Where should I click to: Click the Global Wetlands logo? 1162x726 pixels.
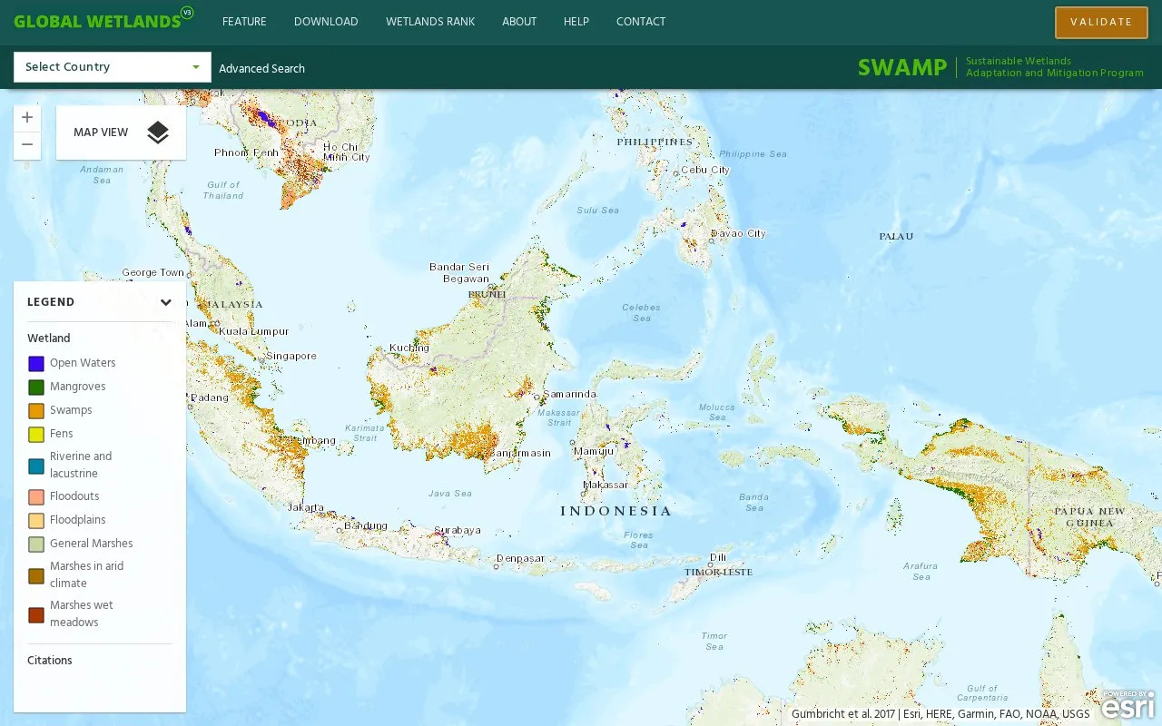tap(103, 20)
